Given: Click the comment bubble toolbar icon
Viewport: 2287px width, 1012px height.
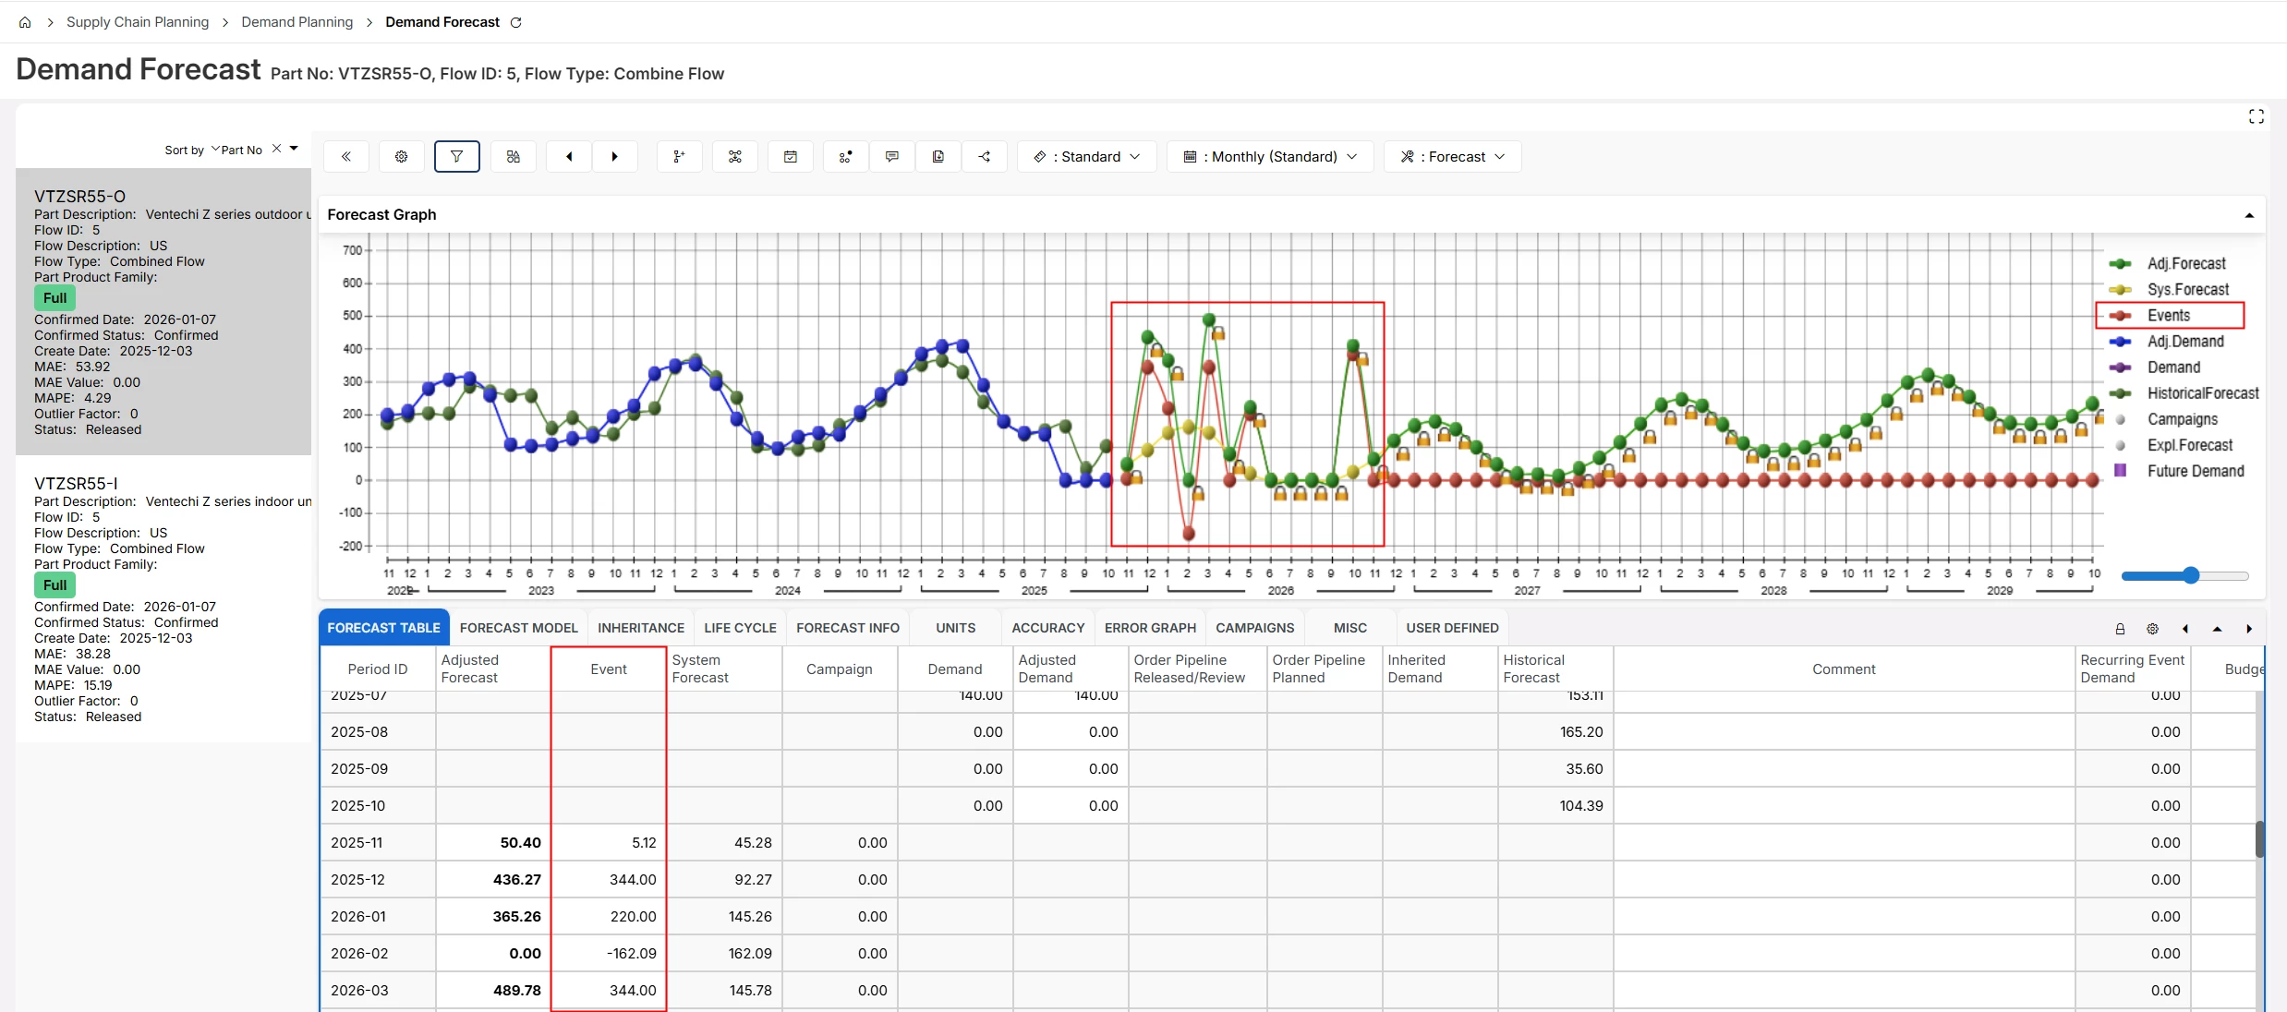Looking at the screenshot, I should (891, 157).
